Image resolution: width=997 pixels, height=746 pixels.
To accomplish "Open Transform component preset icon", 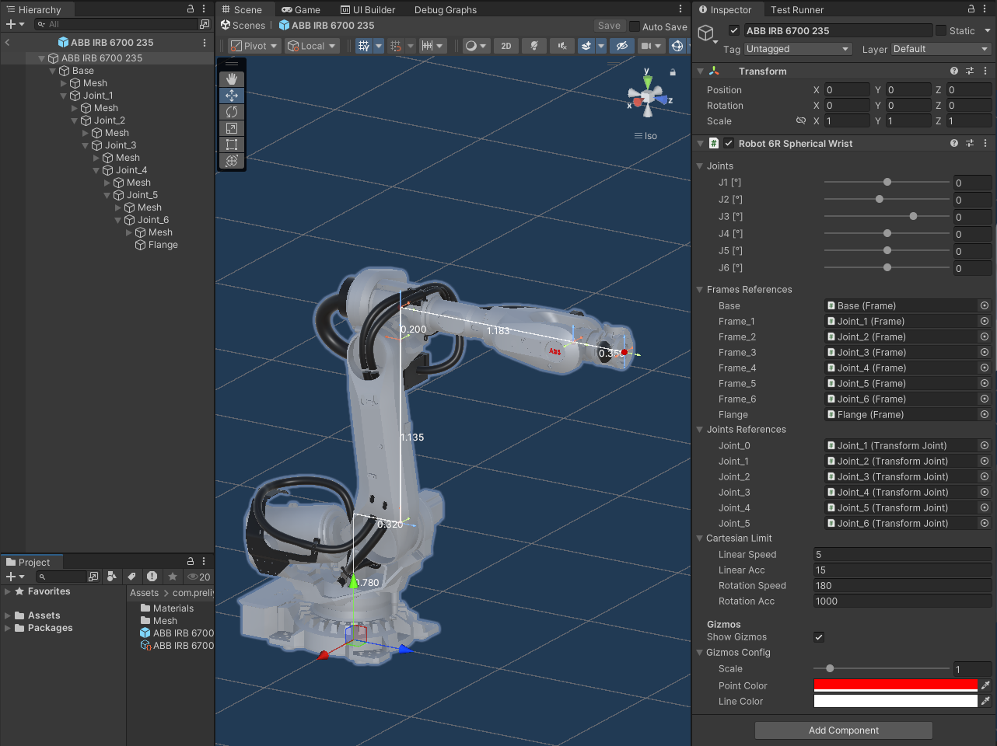I will (970, 71).
